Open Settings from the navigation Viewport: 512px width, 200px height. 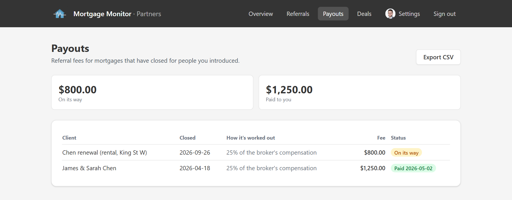(x=409, y=14)
